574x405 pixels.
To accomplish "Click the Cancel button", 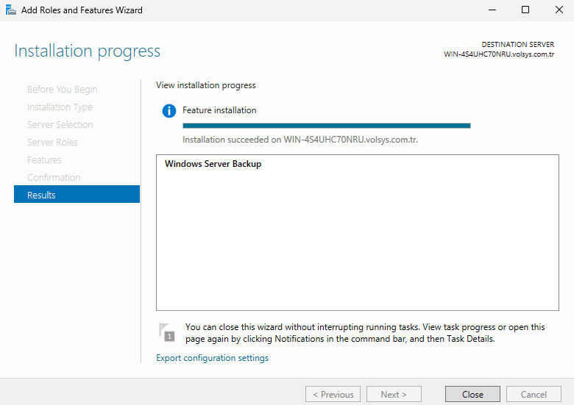I will 534,395.
